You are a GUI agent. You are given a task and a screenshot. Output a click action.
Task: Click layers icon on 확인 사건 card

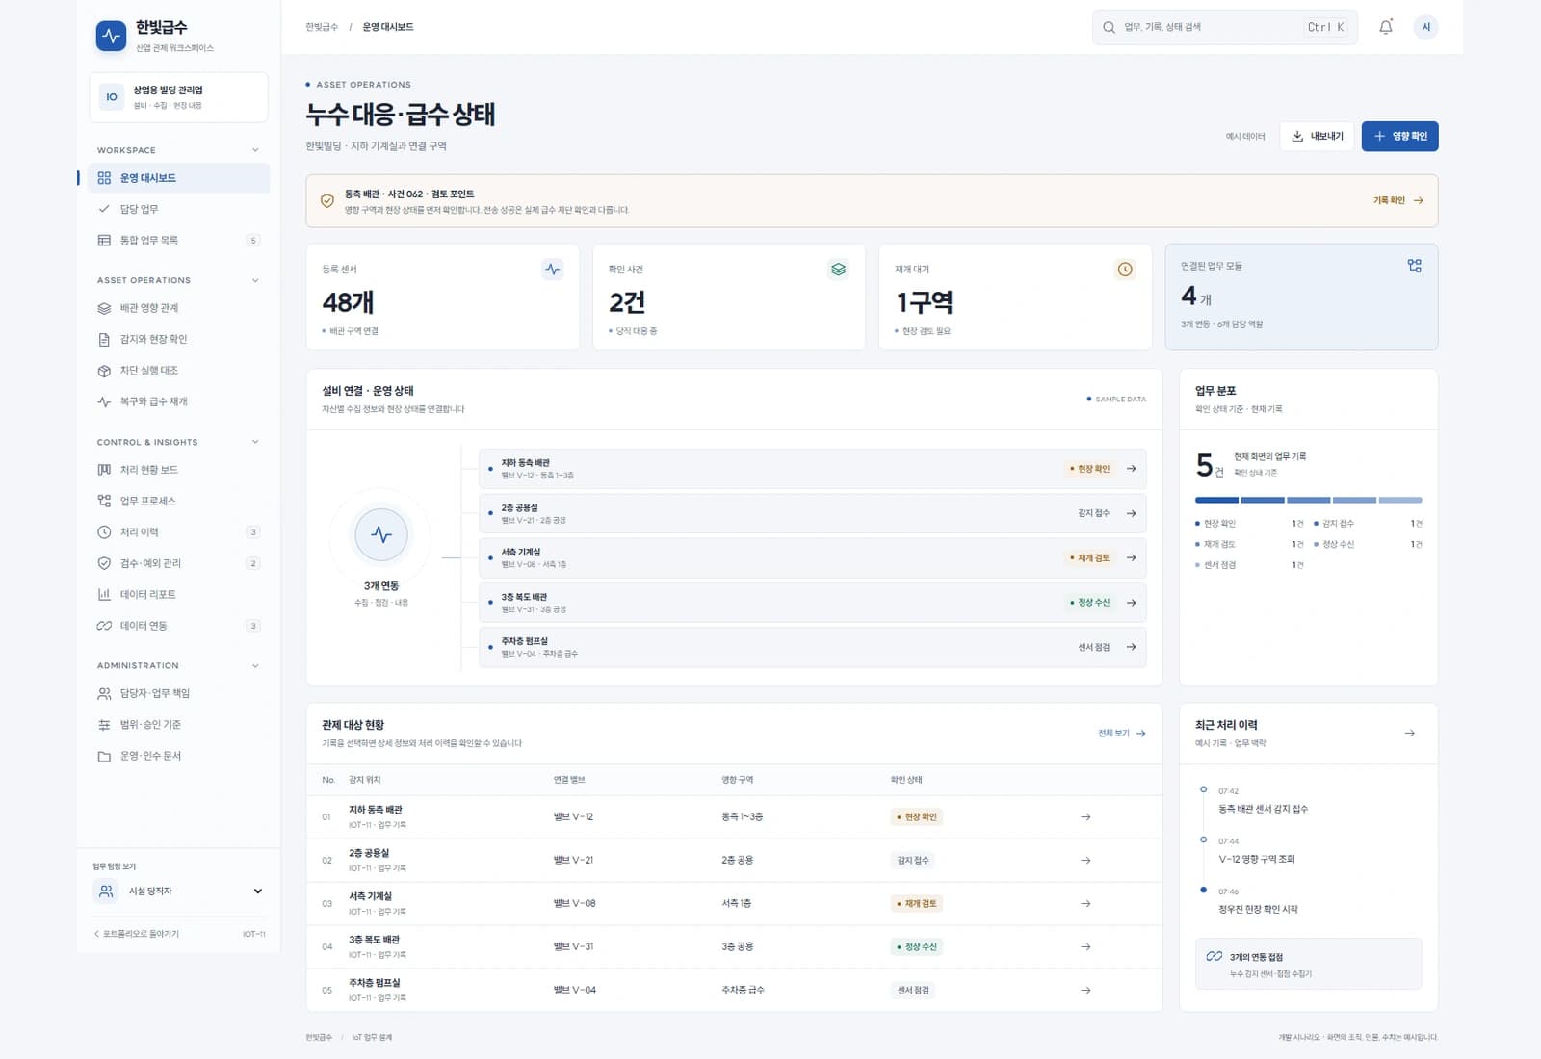pyautogui.click(x=839, y=270)
